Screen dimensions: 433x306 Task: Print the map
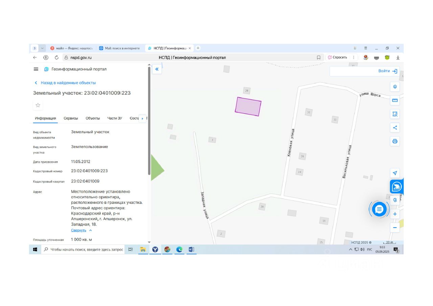pyautogui.click(x=395, y=141)
